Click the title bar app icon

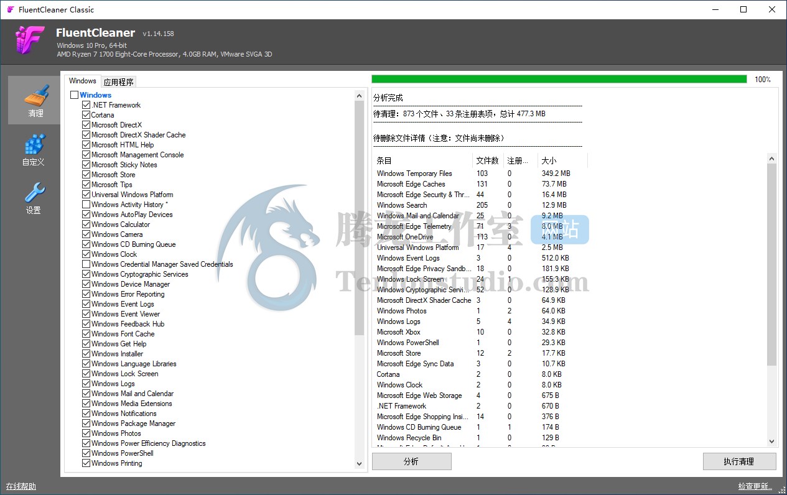(x=9, y=9)
